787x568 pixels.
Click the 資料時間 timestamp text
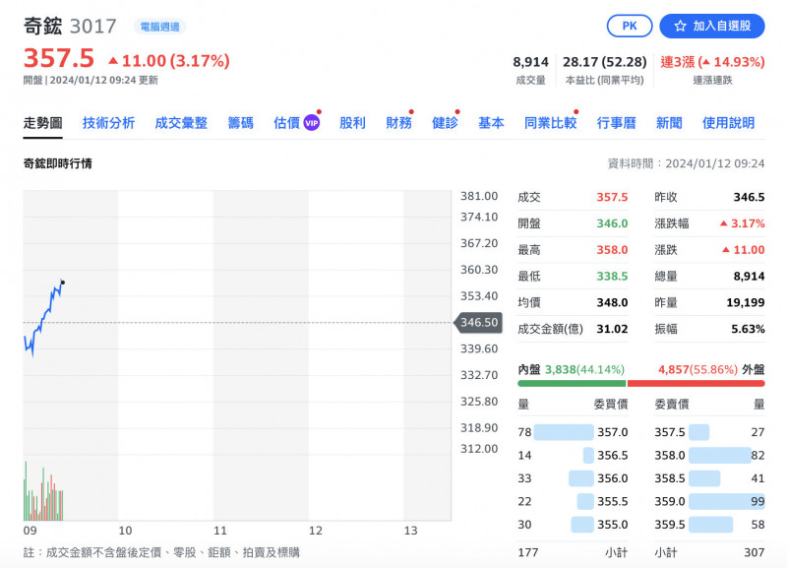pyautogui.click(x=686, y=163)
